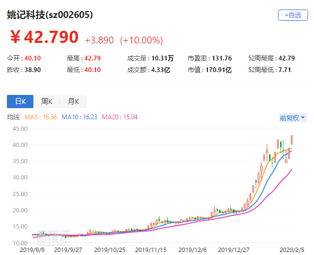
Task: Click the price change +3.890
Action: click(x=99, y=40)
